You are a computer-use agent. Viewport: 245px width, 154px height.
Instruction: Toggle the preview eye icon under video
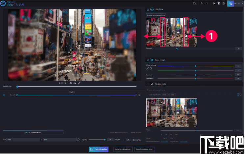point(75,83)
